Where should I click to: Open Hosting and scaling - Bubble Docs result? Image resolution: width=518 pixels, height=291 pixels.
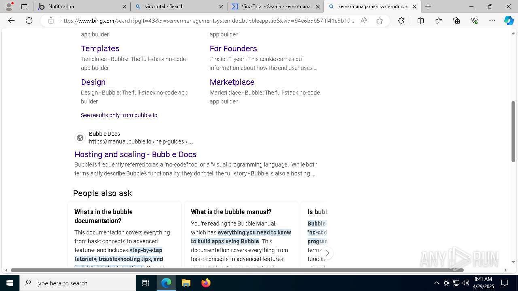tap(135, 154)
